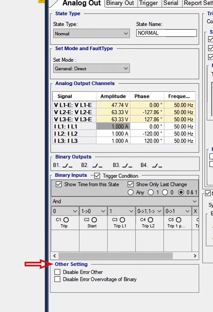213x312 pixels.
Task: Toggle the B1 binary output contact
Action: pos(67,166)
